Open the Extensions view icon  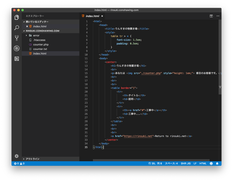pos(17,59)
